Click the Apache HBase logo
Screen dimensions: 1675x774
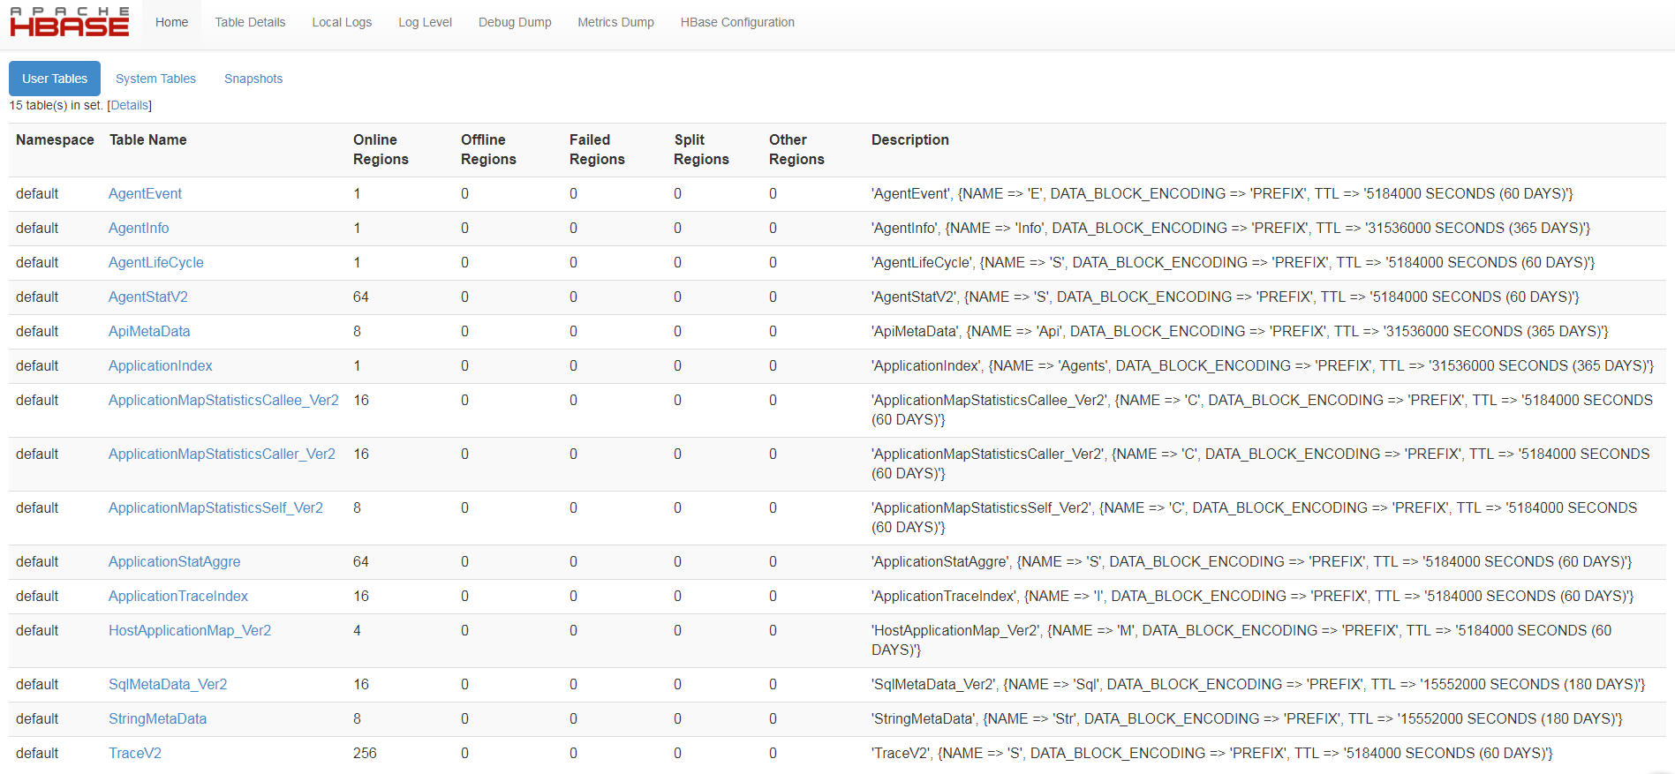(70, 23)
